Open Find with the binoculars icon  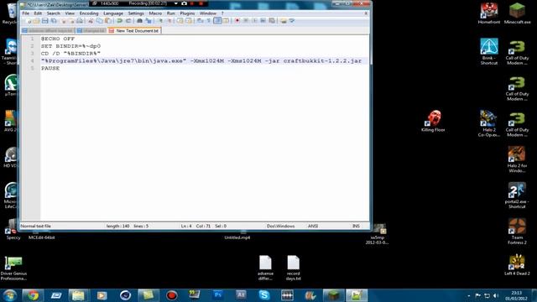click(140, 21)
